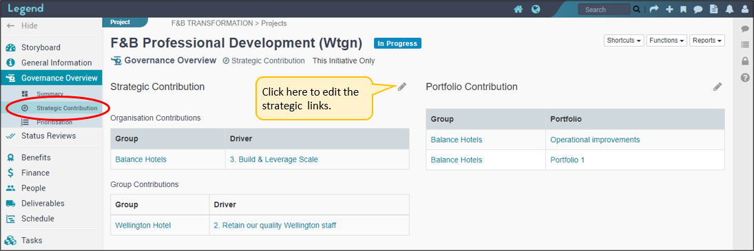This screenshot has height=251, width=754.
Task: Click the user profile icon
Action: point(745,9)
